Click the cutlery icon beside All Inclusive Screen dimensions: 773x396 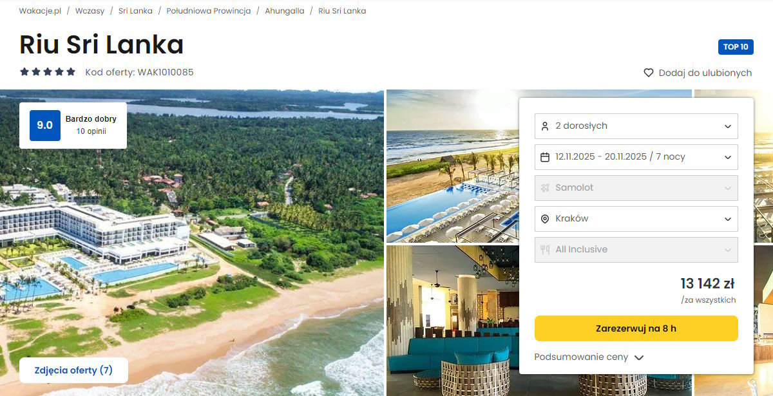(x=545, y=250)
